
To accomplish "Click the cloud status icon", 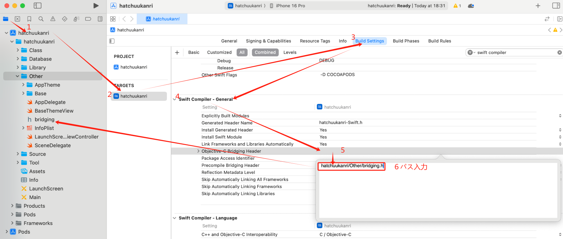I will pyautogui.click(x=471, y=6).
